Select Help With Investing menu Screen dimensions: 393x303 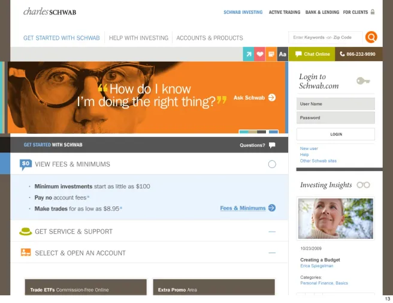coord(138,38)
